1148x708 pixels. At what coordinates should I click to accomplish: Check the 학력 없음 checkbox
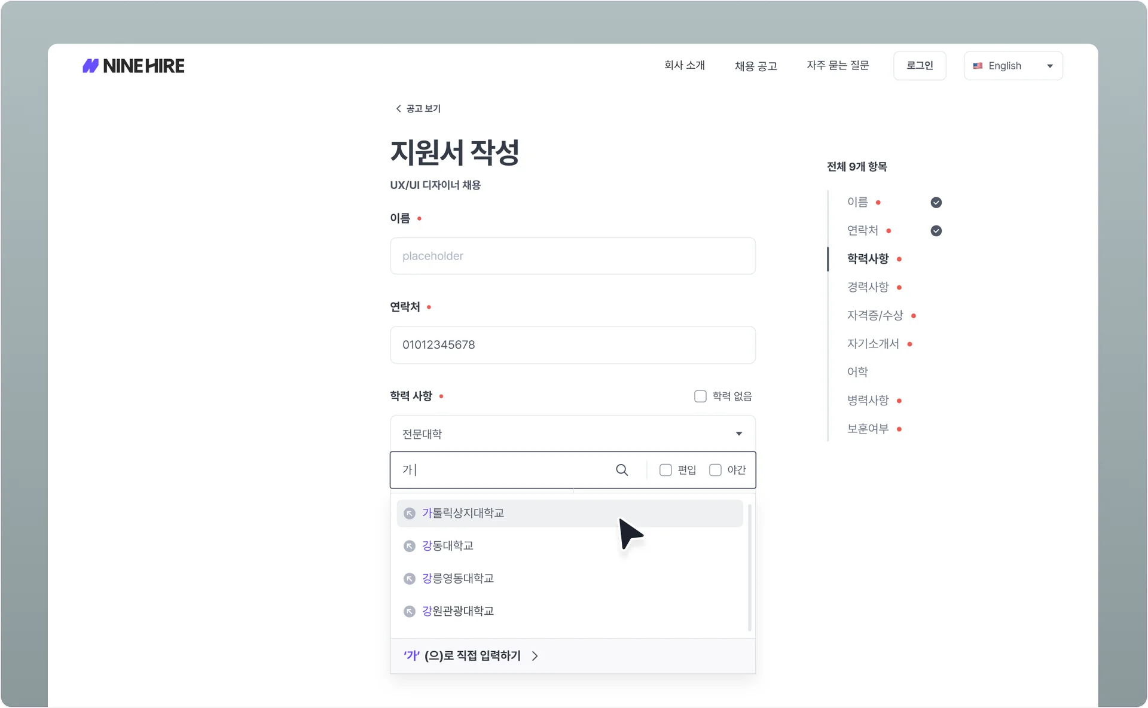700,396
